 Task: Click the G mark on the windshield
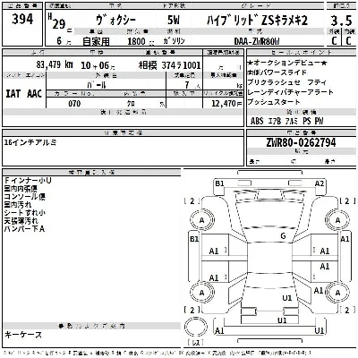click(x=283, y=236)
